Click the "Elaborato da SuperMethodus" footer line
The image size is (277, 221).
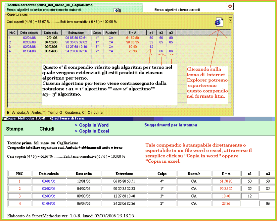pos(70,216)
